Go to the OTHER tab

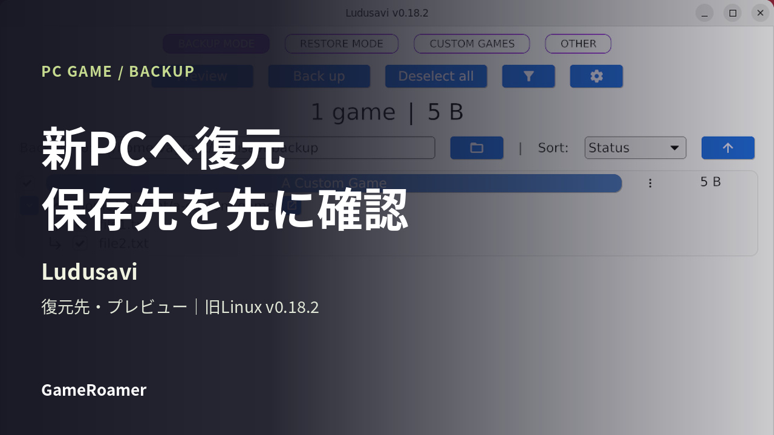tap(578, 43)
